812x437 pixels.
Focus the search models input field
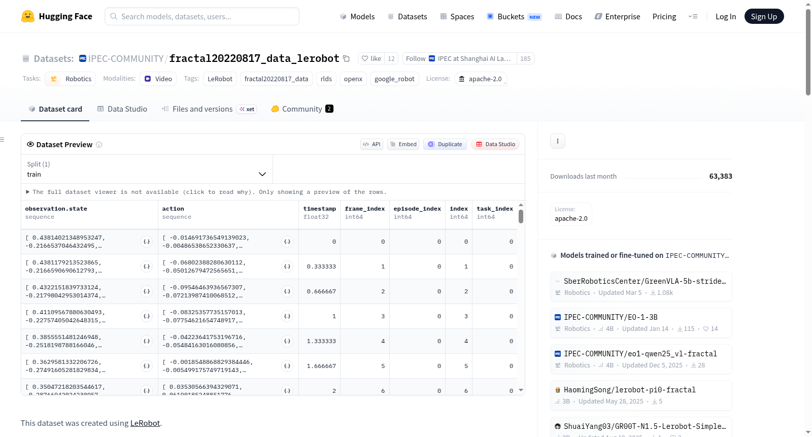(202, 16)
